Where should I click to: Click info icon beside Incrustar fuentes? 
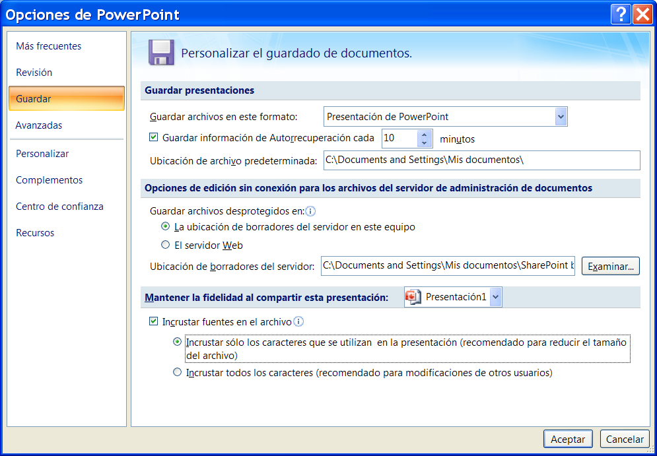coord(298,321)
